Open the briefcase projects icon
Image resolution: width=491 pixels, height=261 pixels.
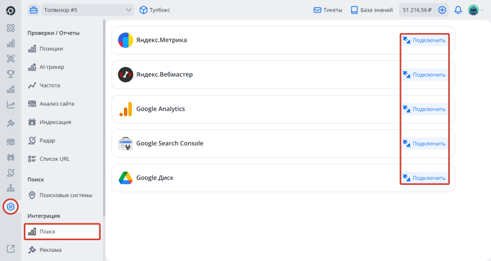click(34, 10)
